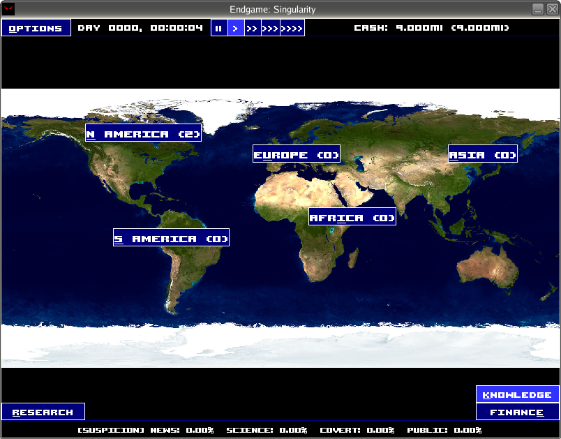
Task: Minimize the Endgame: Singularity window
Action: [538, 9]
